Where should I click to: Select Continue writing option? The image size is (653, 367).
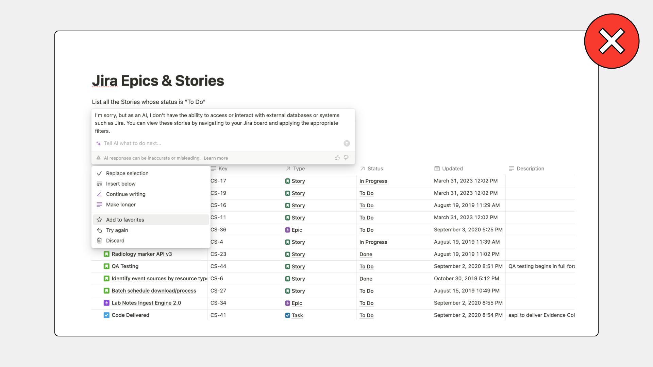pyautogui.click(x=125, y=194)
